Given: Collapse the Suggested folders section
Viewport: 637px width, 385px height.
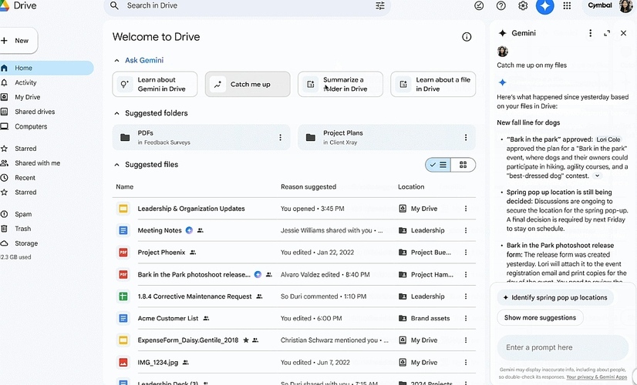Looking at the screenshot, I should click(116, 113).
